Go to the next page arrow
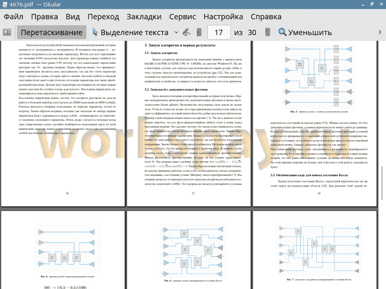The width and height of the screenshot is (386, 289). tap(267, 32)
